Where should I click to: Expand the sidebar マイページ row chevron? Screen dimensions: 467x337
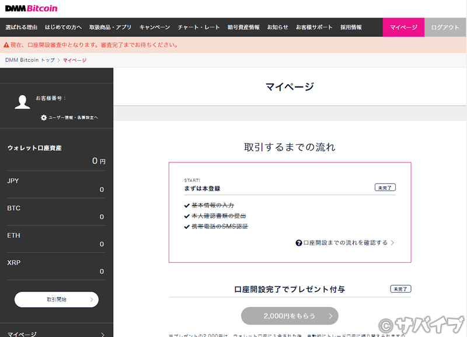103,334
